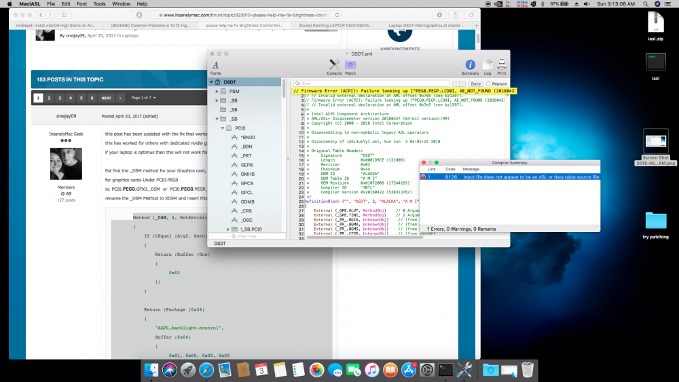Click Safari back button

[x=41, y=15]
